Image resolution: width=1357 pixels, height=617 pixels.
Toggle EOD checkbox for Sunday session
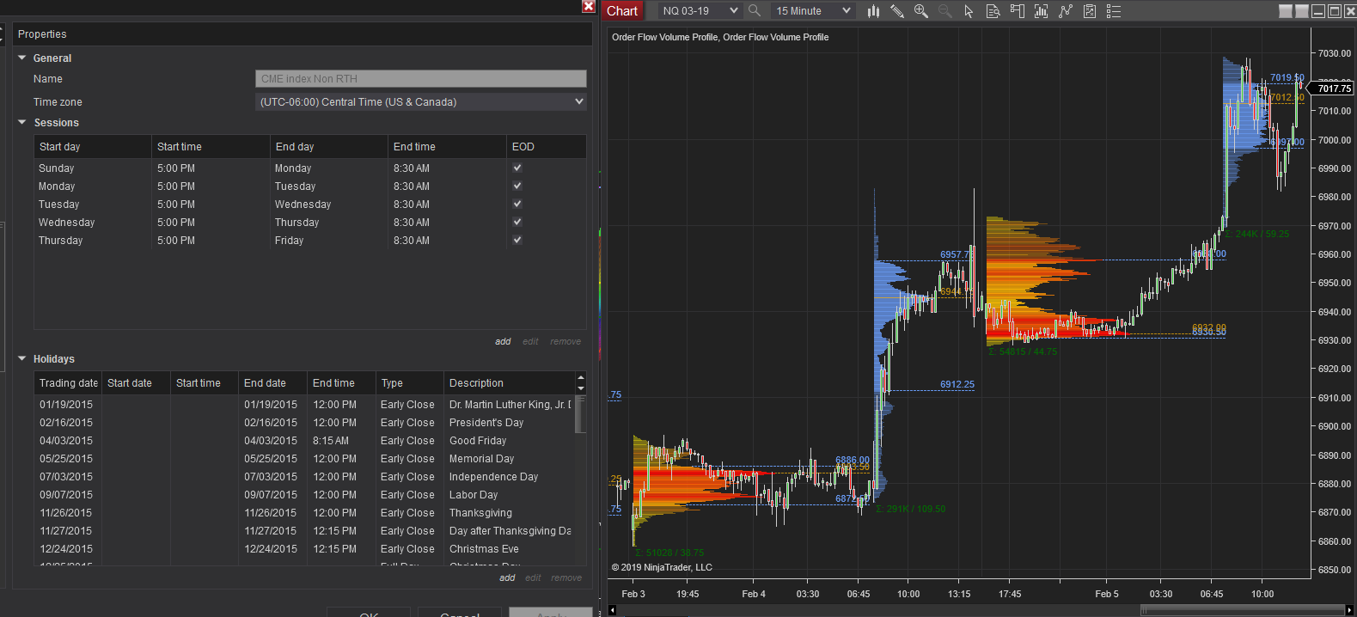click(x=517, y=168)
